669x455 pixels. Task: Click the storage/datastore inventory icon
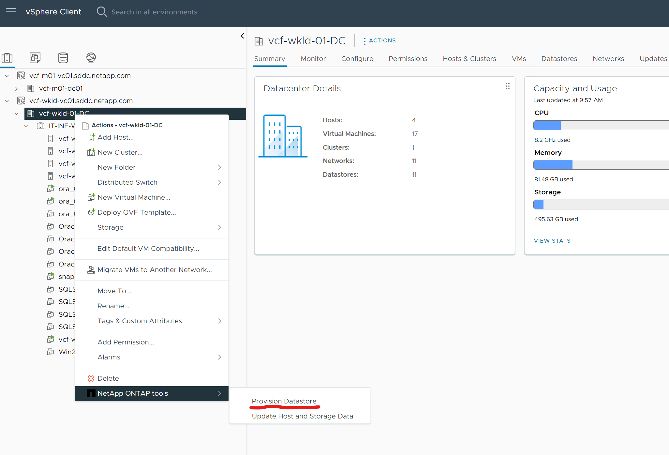pos(62,57)
